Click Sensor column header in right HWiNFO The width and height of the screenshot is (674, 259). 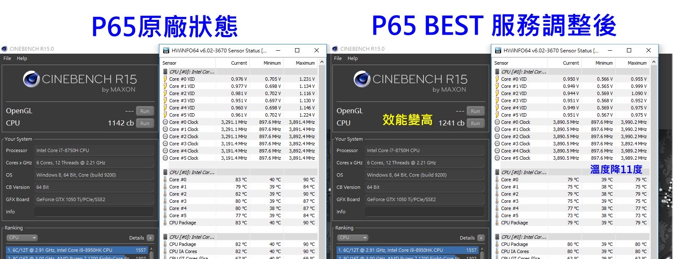520,63
